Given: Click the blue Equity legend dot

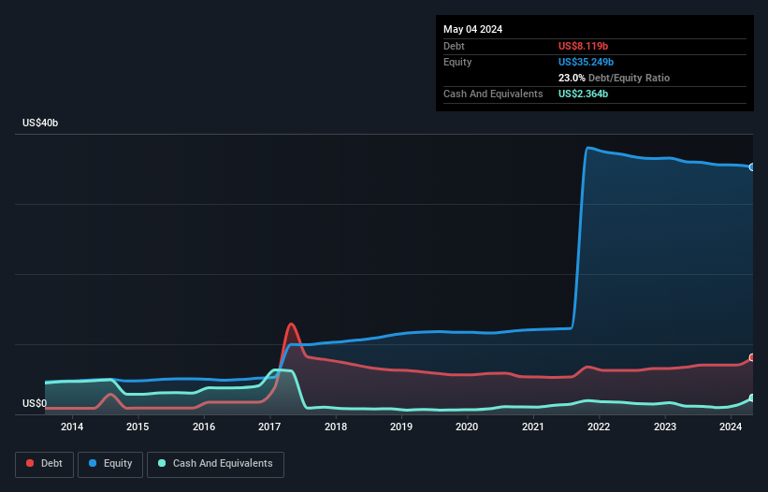Looking at the screenshot, I should tap(93, 463).
